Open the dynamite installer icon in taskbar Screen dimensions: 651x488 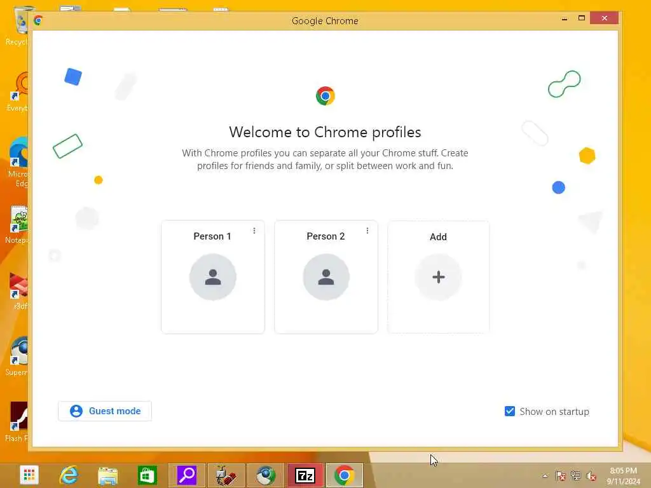tap(226, 475)
